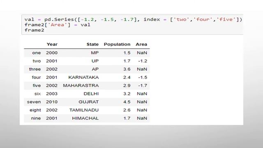Click the State cell 'GUJRAT'
The height and width of the screenshot is (148, 263).
click(89, 102)
